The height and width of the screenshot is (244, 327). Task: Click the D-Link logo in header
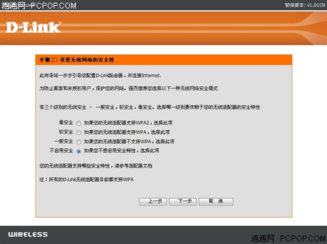pyautogui.click(x=33, y=27)
